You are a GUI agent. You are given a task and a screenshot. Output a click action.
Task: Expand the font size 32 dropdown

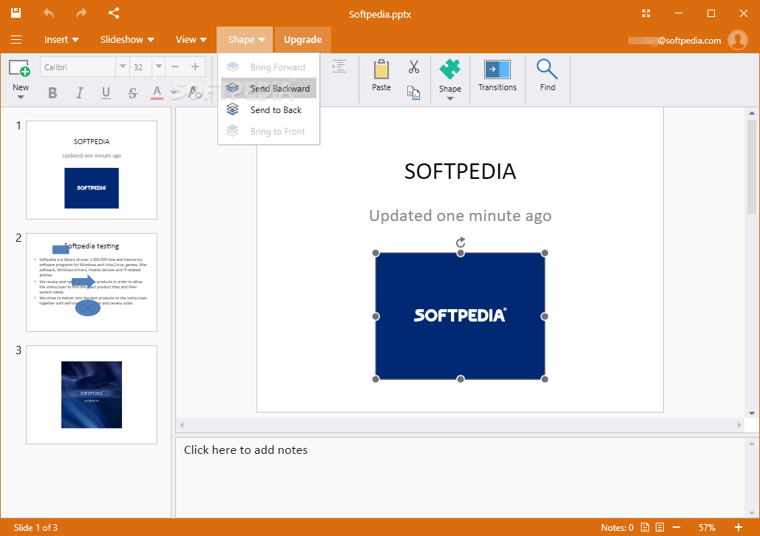[x=158, y=67]
